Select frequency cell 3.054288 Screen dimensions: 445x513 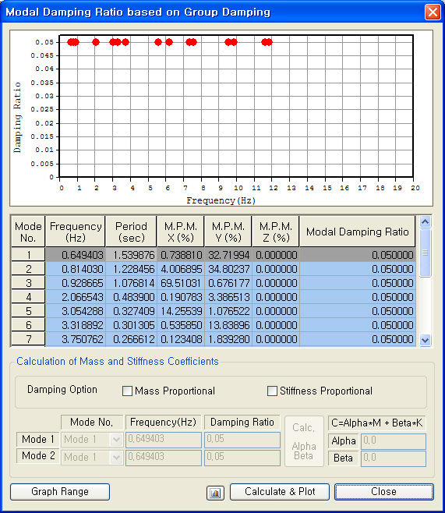[76, 311]
